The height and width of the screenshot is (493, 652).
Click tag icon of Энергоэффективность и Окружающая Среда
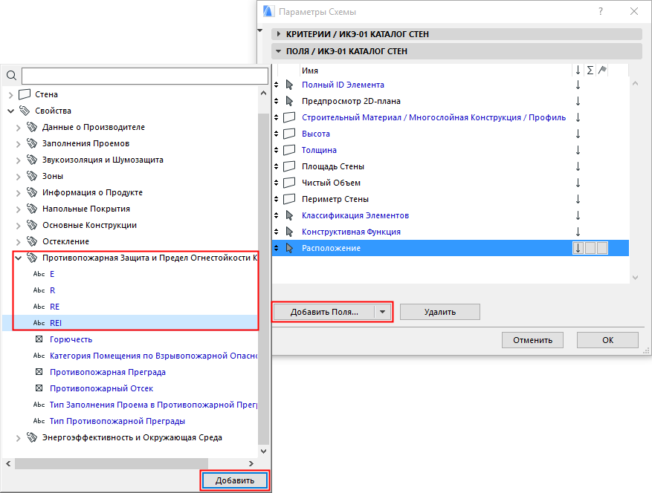[x=32, y=437]
